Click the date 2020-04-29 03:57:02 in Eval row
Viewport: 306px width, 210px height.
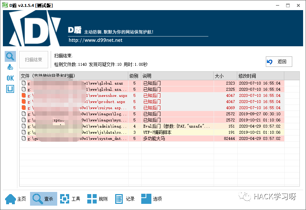(x=260, y=126)
